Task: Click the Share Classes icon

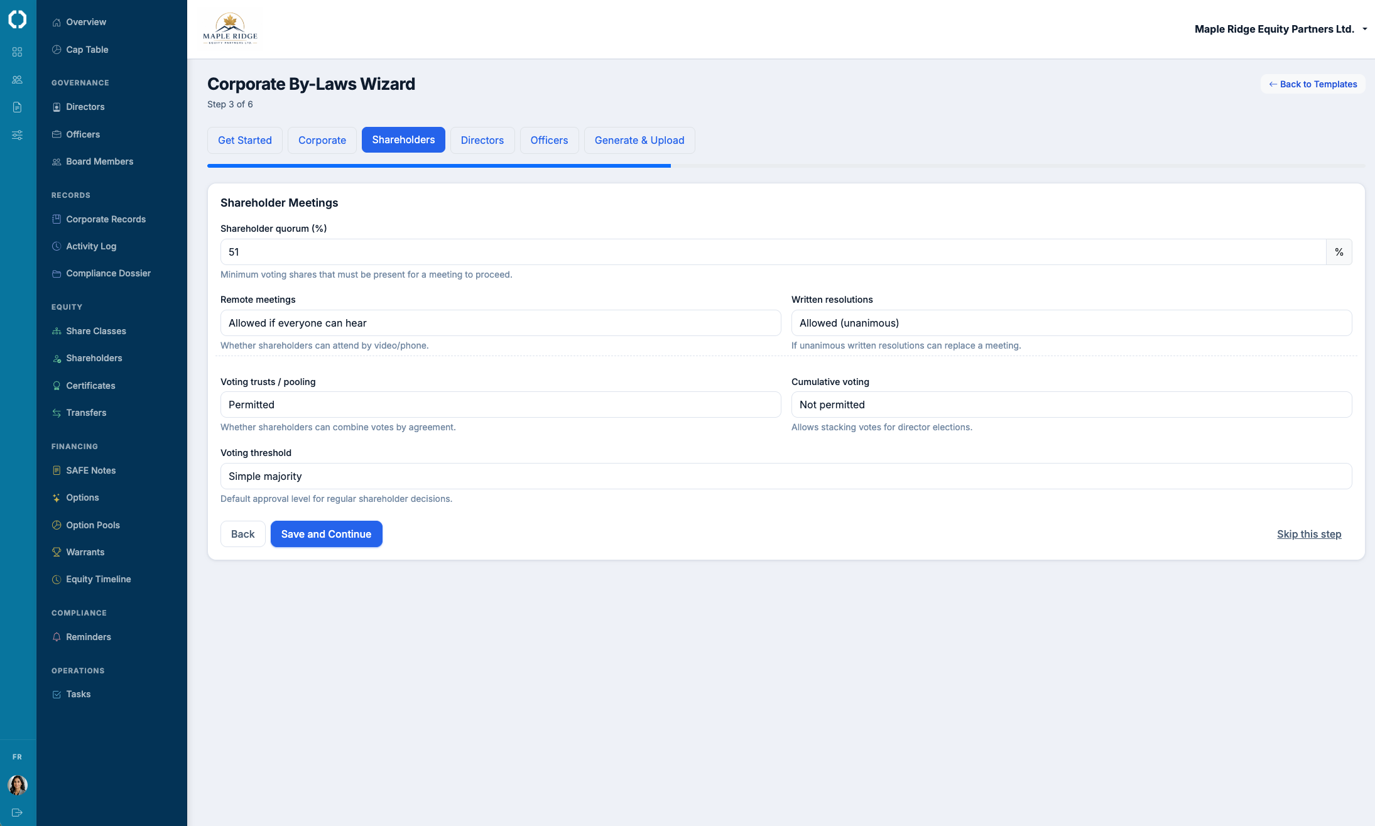Action: coord(57,331)
